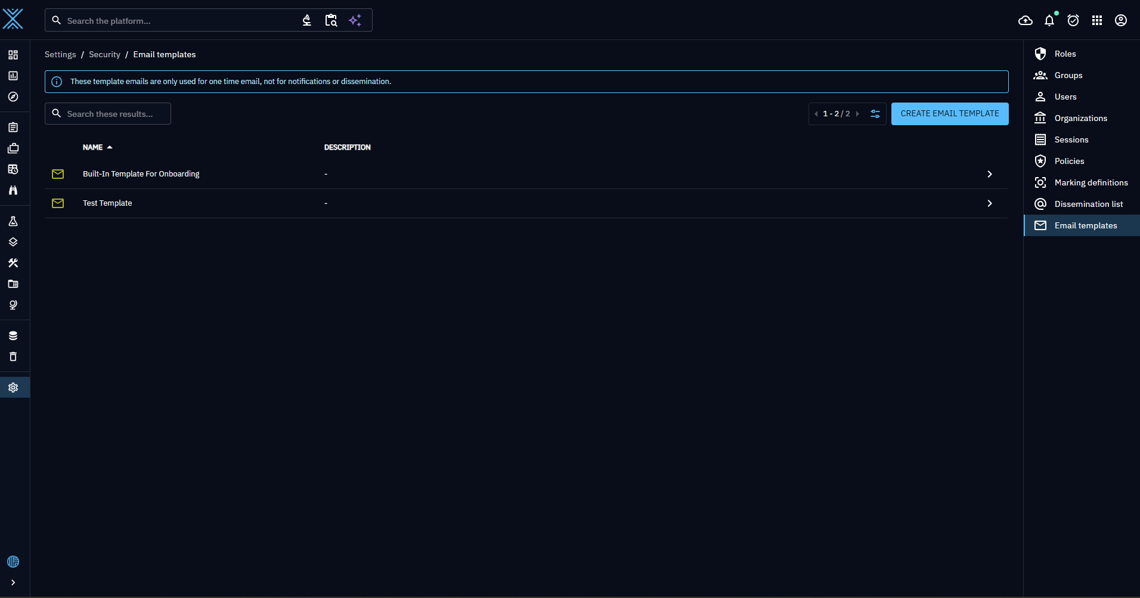
Task: Click the Ask AI sparkle icon
Action: click(355, 20)
